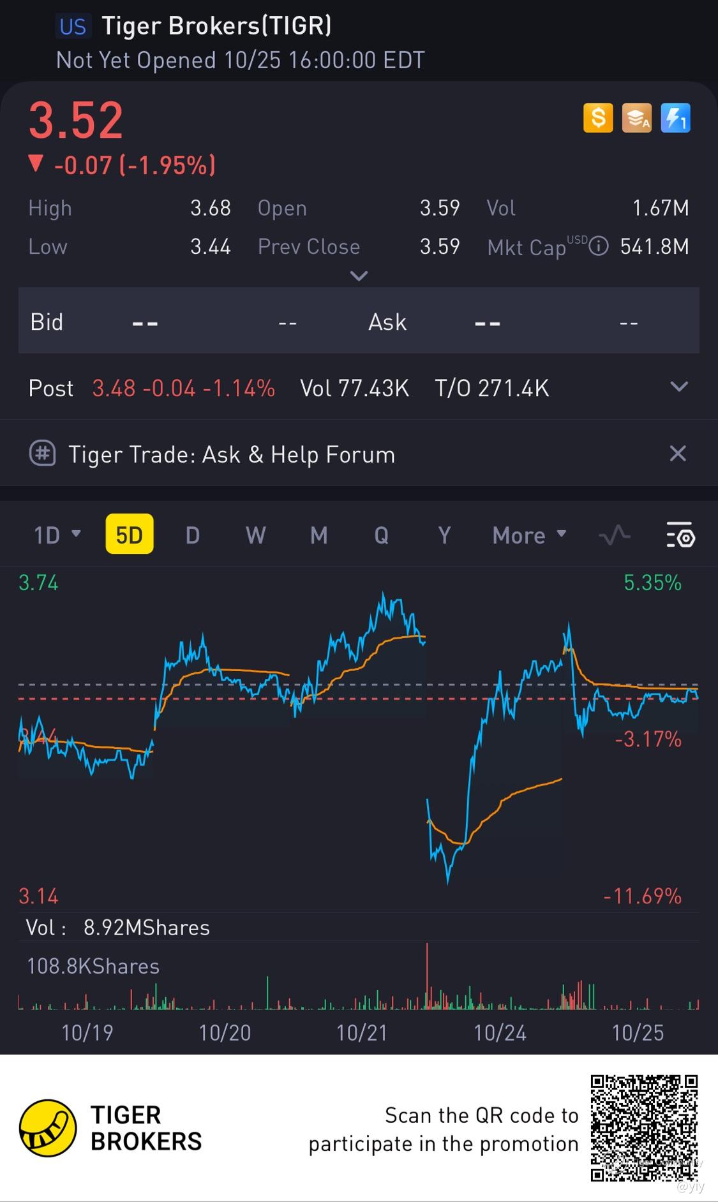Open Tiger Trade: Ask & Help Forum link

(x=232, y=455)
